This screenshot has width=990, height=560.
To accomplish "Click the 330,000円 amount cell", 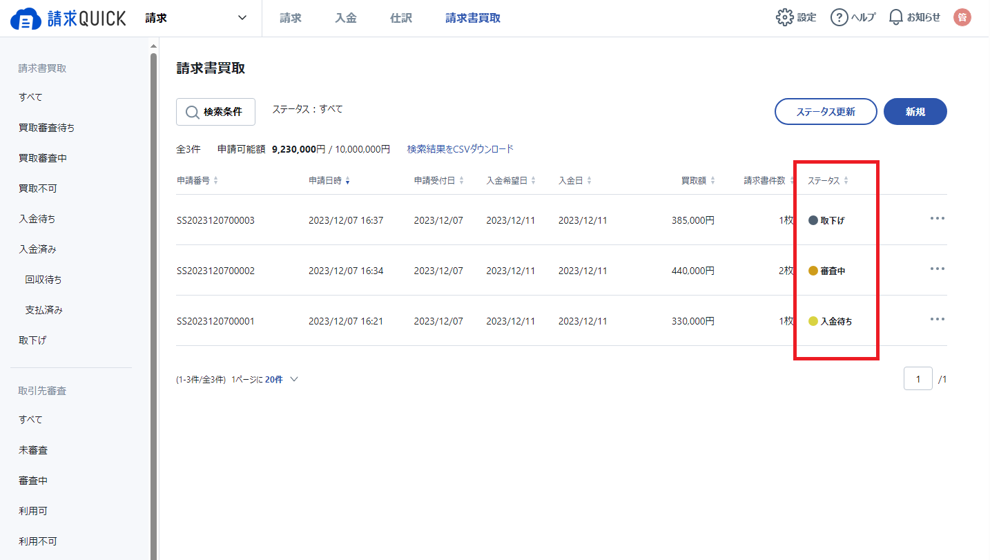I will click(692, 321).
